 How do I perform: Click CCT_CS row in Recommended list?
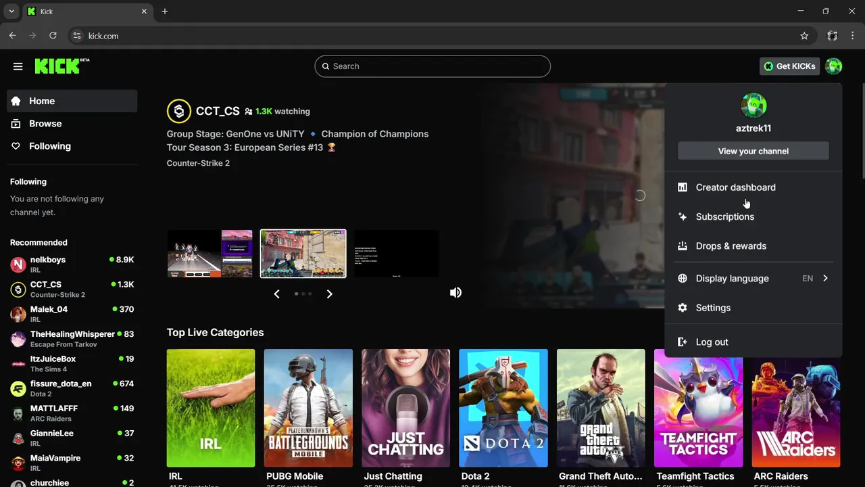(x=72, y=289)
